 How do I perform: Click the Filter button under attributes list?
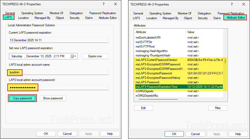click(218, 108)
